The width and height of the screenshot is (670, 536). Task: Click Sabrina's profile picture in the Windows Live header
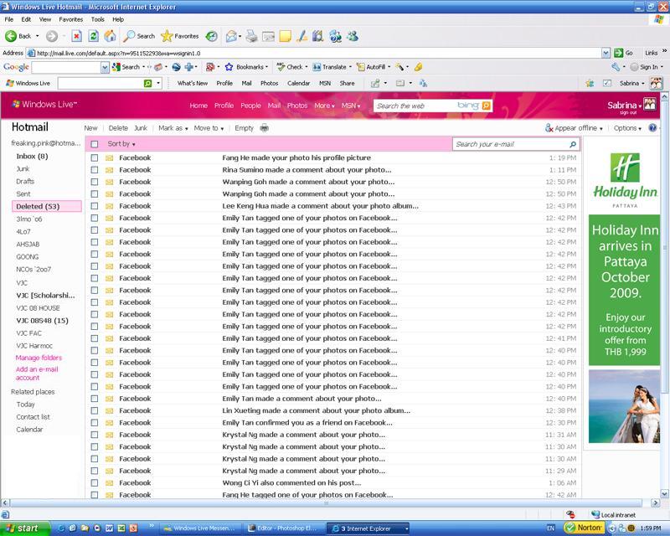[650, 104]
